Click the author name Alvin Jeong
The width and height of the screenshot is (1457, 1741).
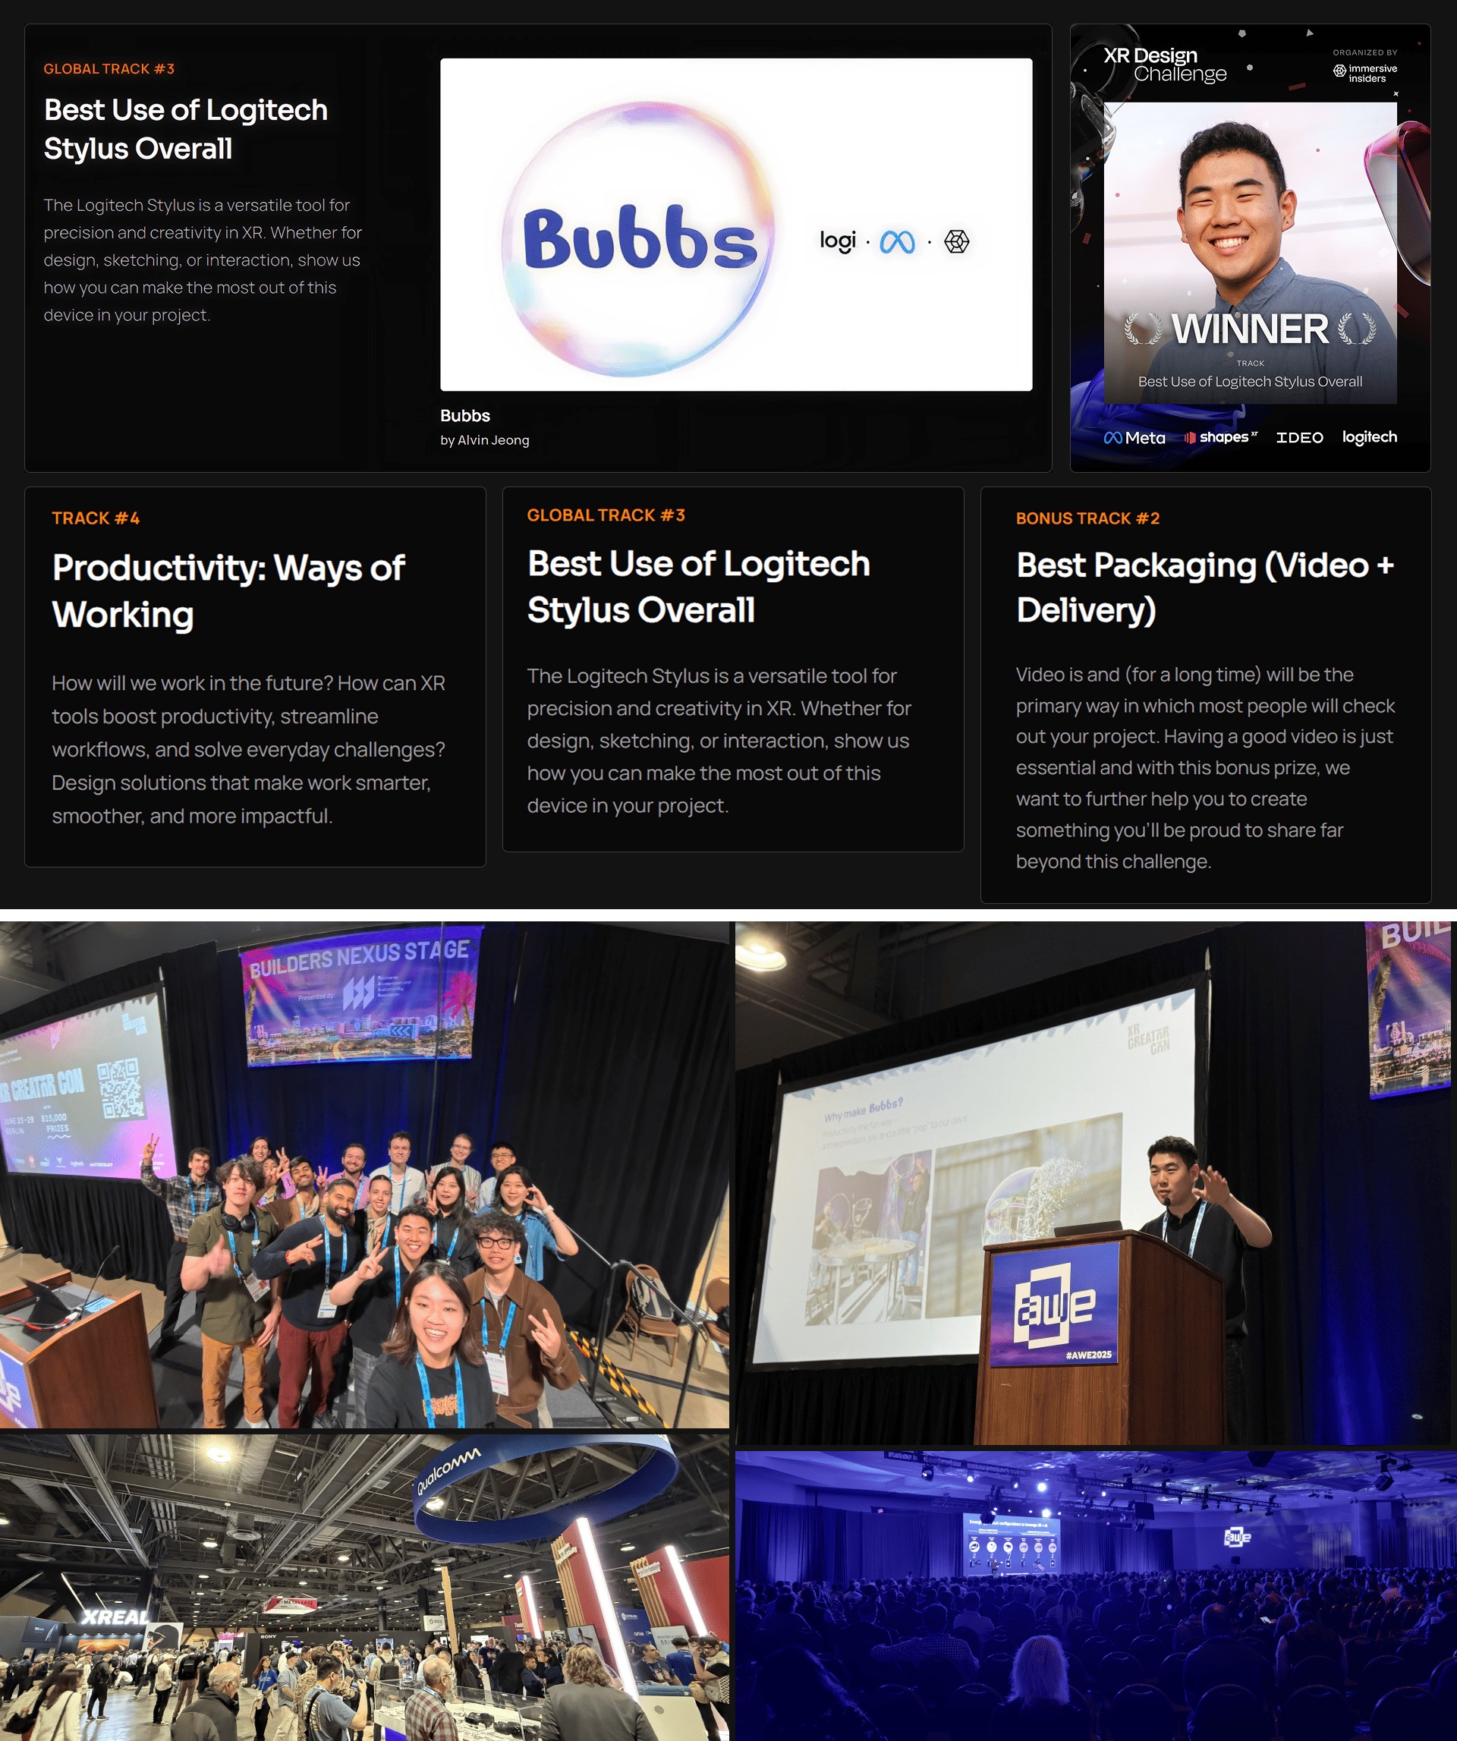(493, 440)
